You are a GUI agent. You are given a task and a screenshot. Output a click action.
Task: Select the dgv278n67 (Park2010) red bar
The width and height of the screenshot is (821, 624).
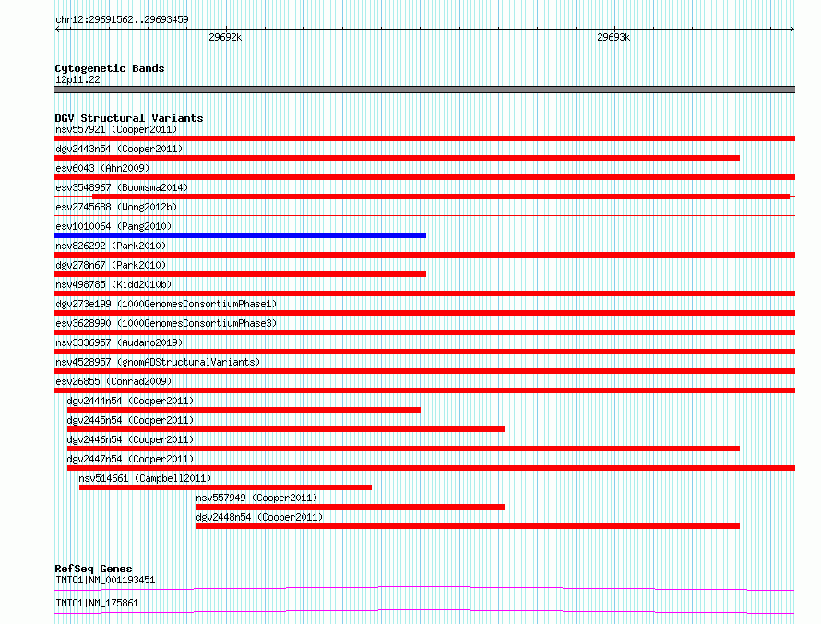coord(241,274)
